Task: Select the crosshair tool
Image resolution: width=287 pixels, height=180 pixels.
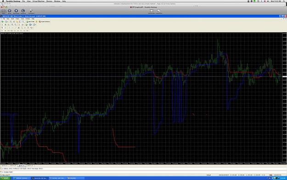Action: pos(6,28)
